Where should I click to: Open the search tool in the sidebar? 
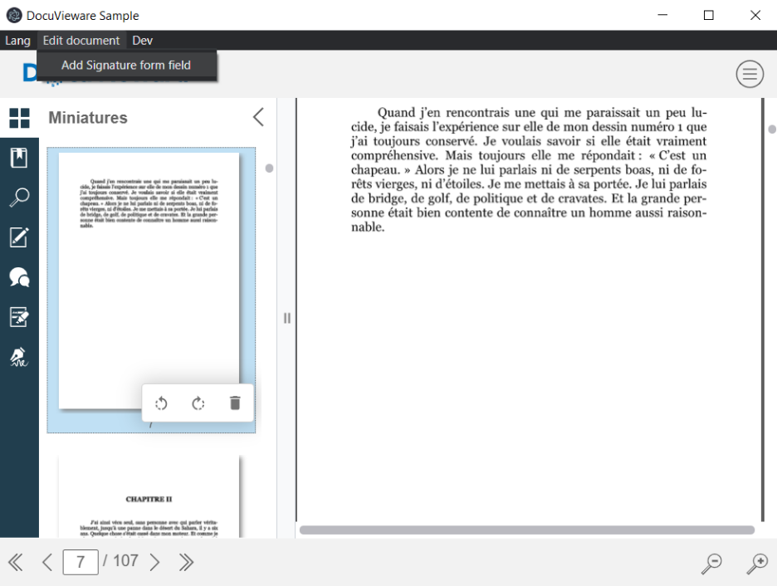(x=18, y=197)
